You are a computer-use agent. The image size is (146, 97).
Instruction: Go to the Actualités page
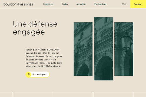81,4
